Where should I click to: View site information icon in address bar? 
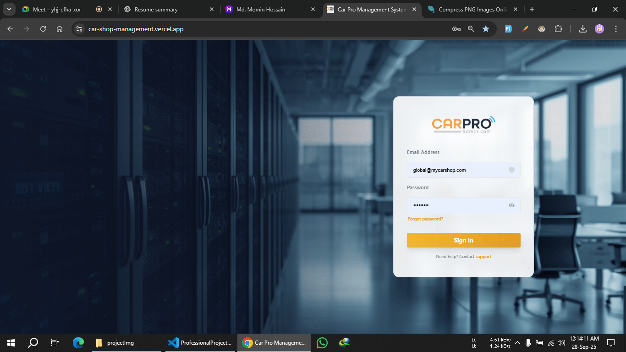pos(79,29)
